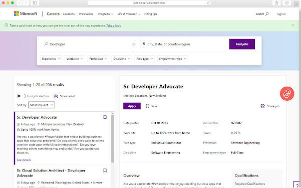
Task: Expand the Employment type filter
Action: tap(173, 59)
